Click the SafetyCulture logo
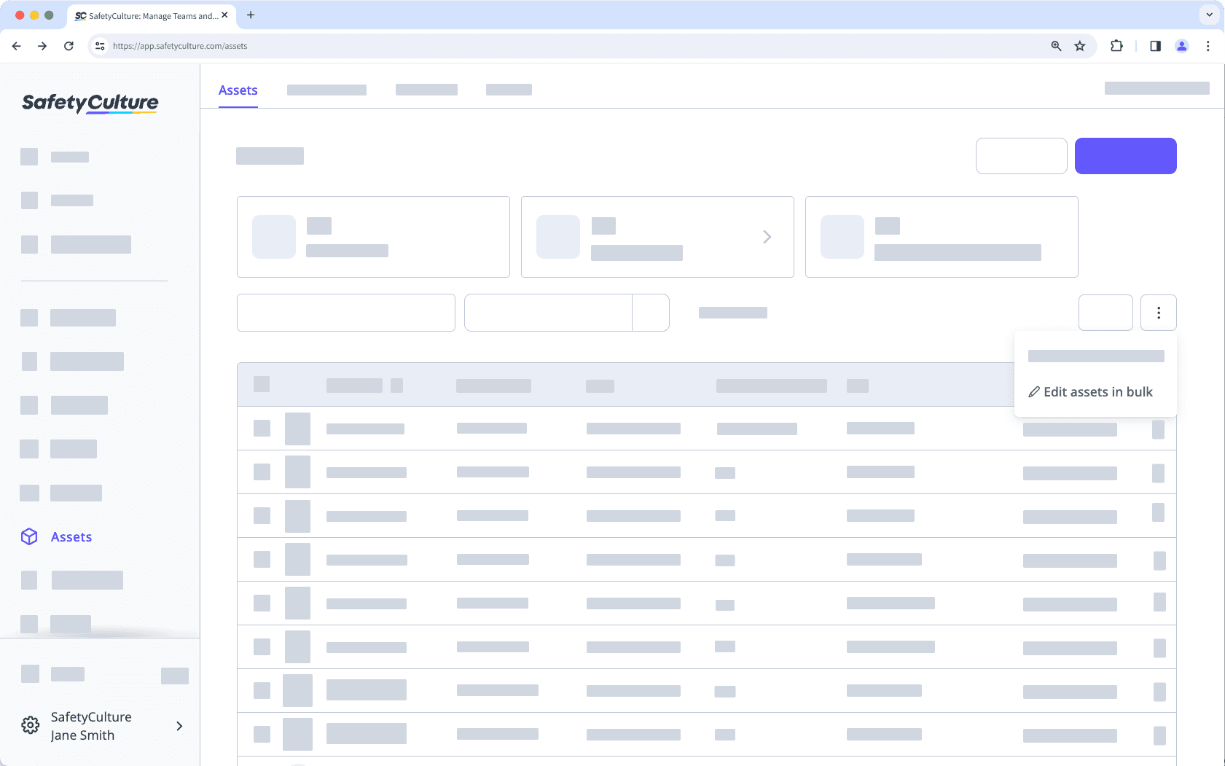Viewport: 1225px width, 766px height. (90, 103)
